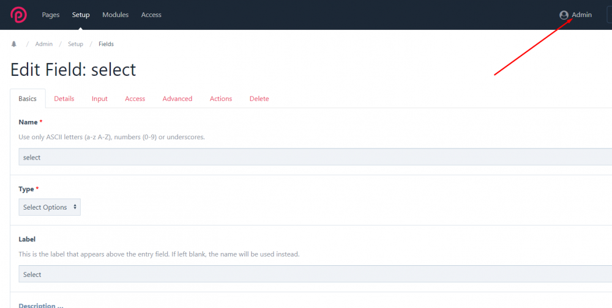Click the Admin breadcrumb link
Image resolution: width=612 pixels, height=308 pixels.
click(x=44, y=44)
